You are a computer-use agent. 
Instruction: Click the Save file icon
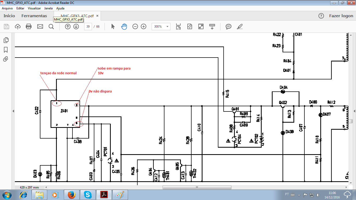[7, 27]
